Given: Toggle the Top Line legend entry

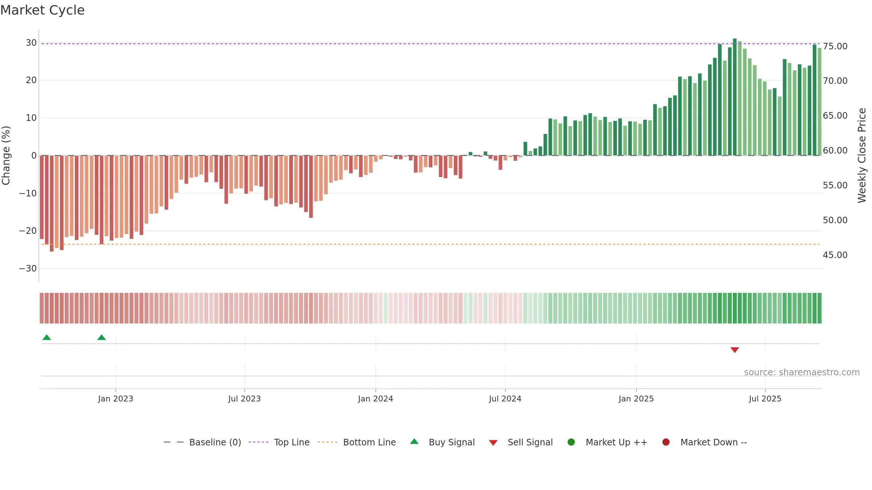Looking at the screenshot, I should [x=279, y=442].
